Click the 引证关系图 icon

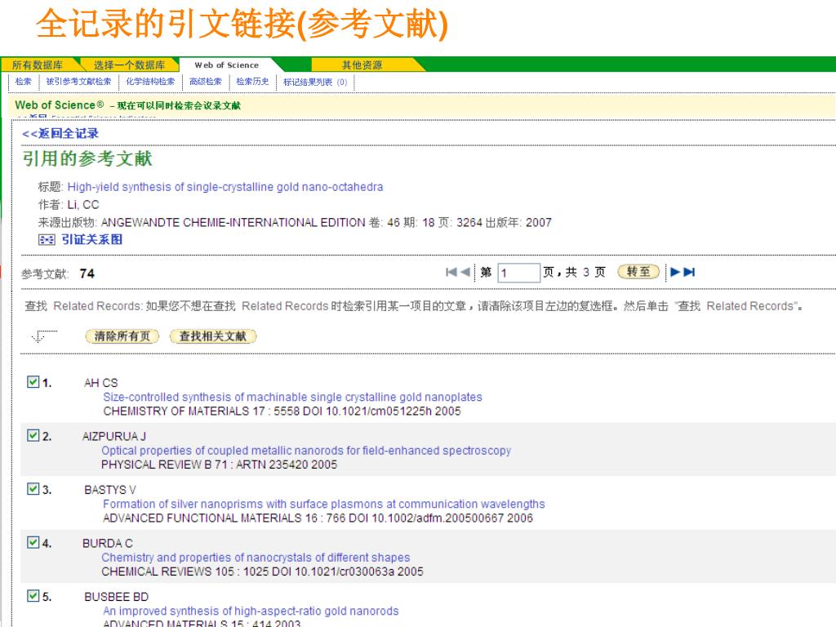pyautogui.click(x=47, y=240)
